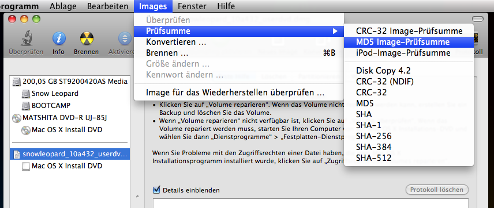The image size is (494, 208).
Task: Click the hard disk icon beside ST9200420AS Media
Action: point(16,82)
